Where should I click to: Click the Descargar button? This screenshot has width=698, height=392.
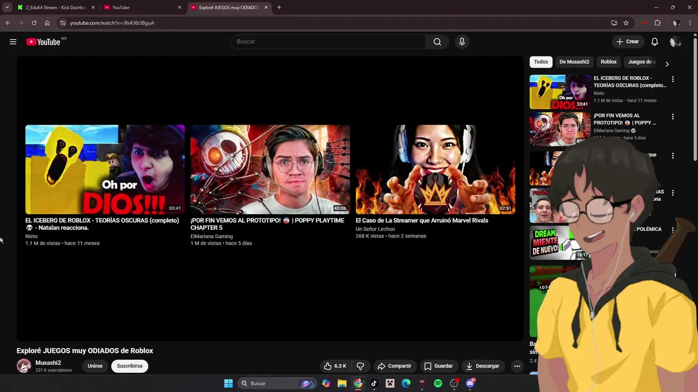pyautogui.click(x=483, y=366)
